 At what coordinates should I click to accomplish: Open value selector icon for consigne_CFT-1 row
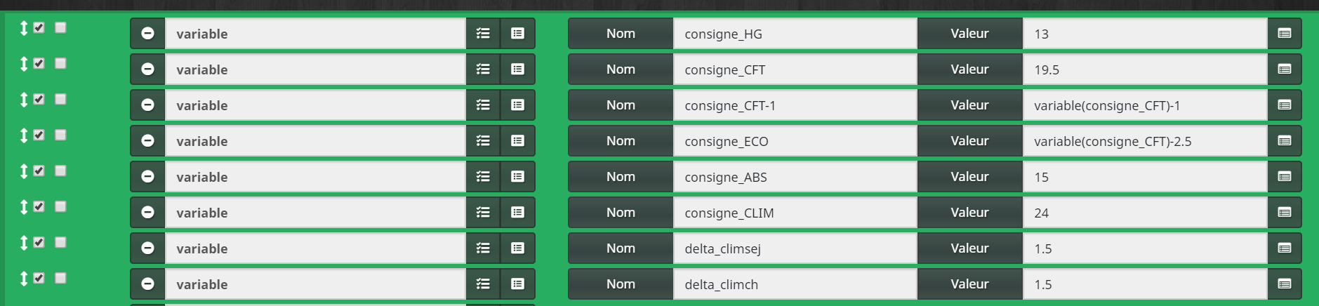point(1285,105)
